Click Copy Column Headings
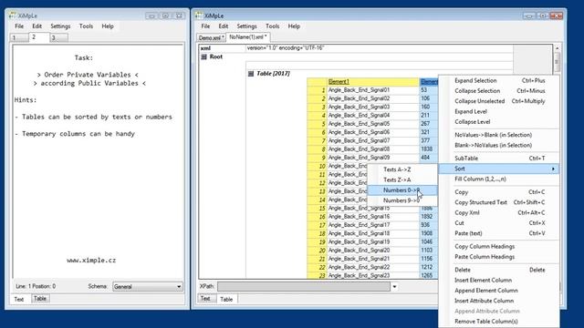584x328 pixels. pyautogui.click(x=499, y=247)
